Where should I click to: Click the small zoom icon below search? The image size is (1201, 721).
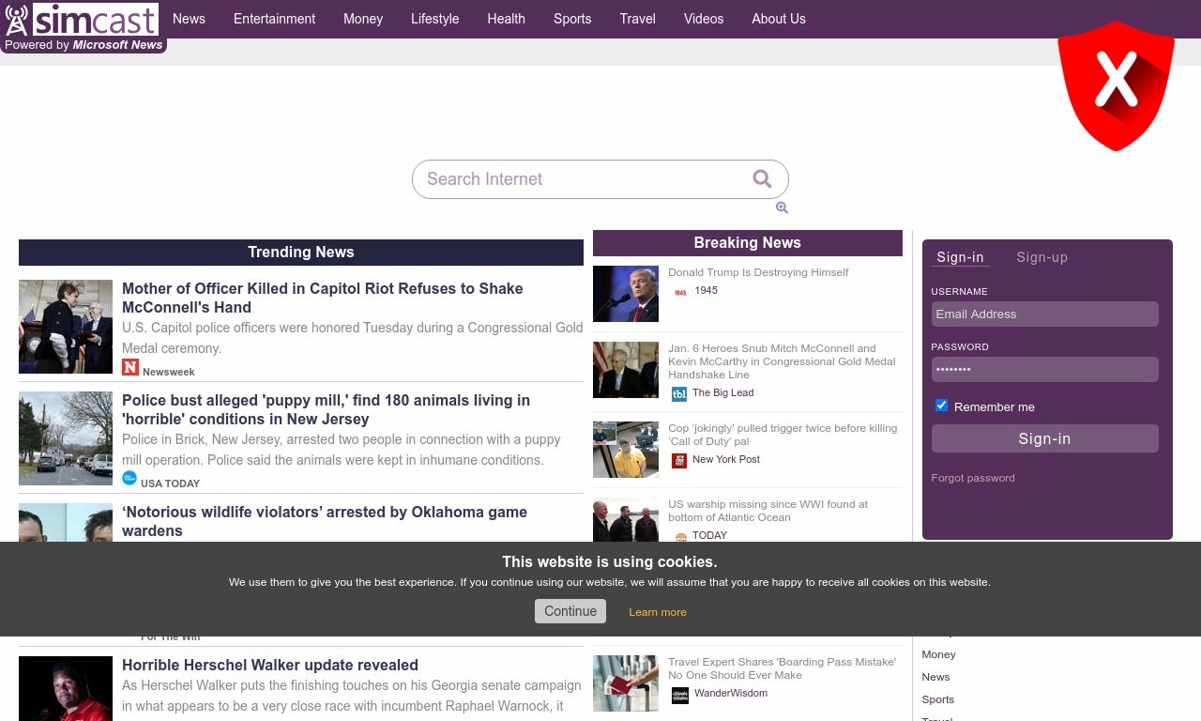pyautogui.click(x=782, y=207)
